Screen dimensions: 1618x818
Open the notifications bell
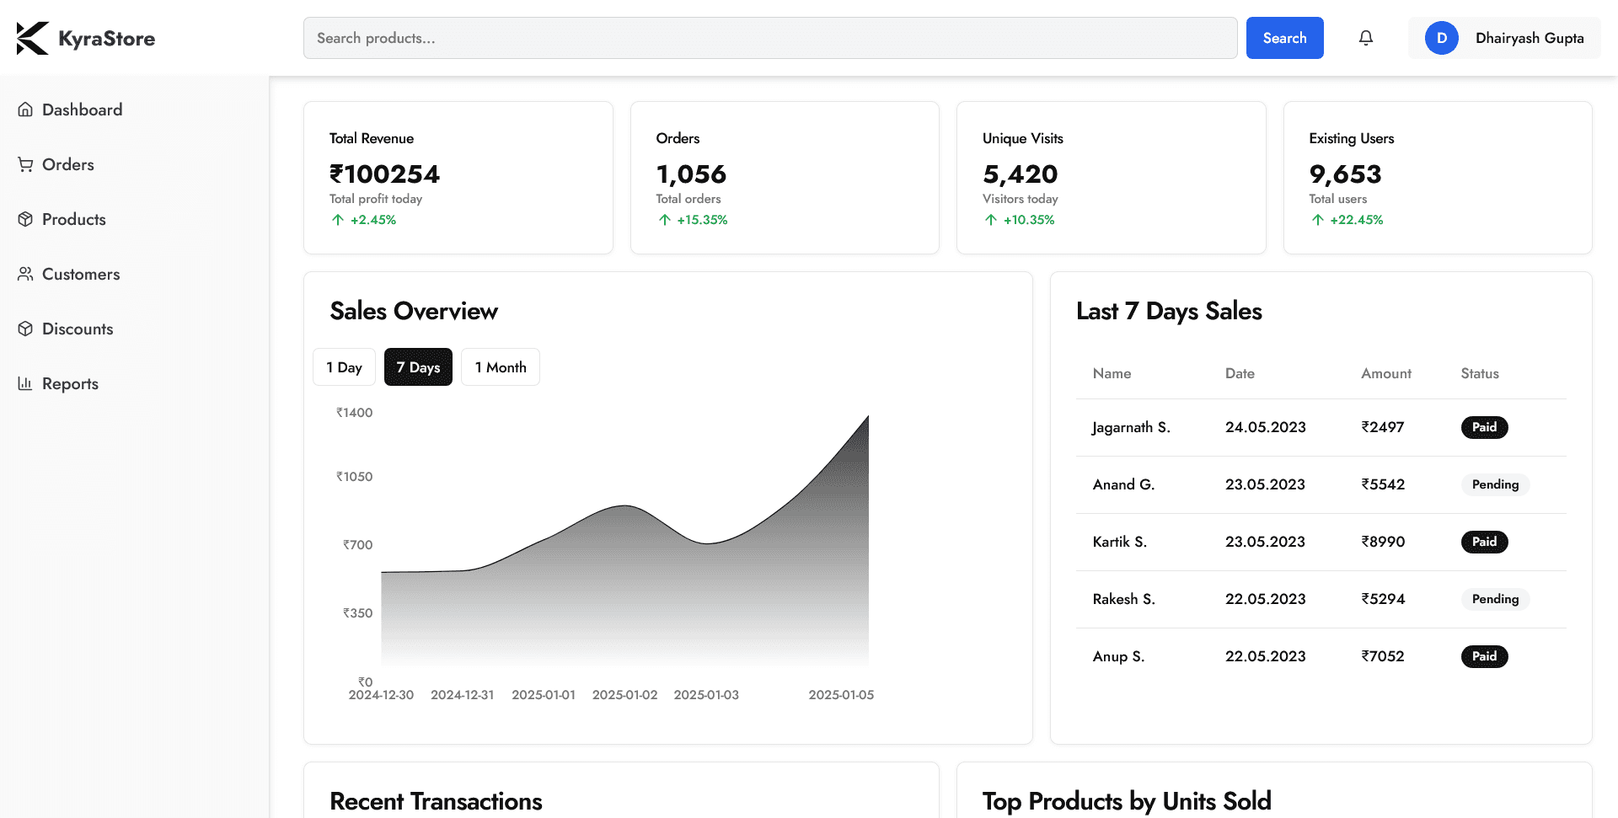click(x=1366, y=38)
